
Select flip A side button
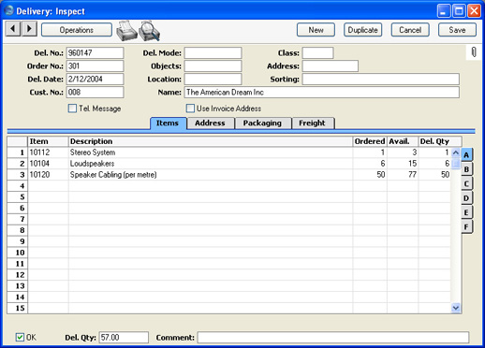pyautogui.click(x=466, y=155)
